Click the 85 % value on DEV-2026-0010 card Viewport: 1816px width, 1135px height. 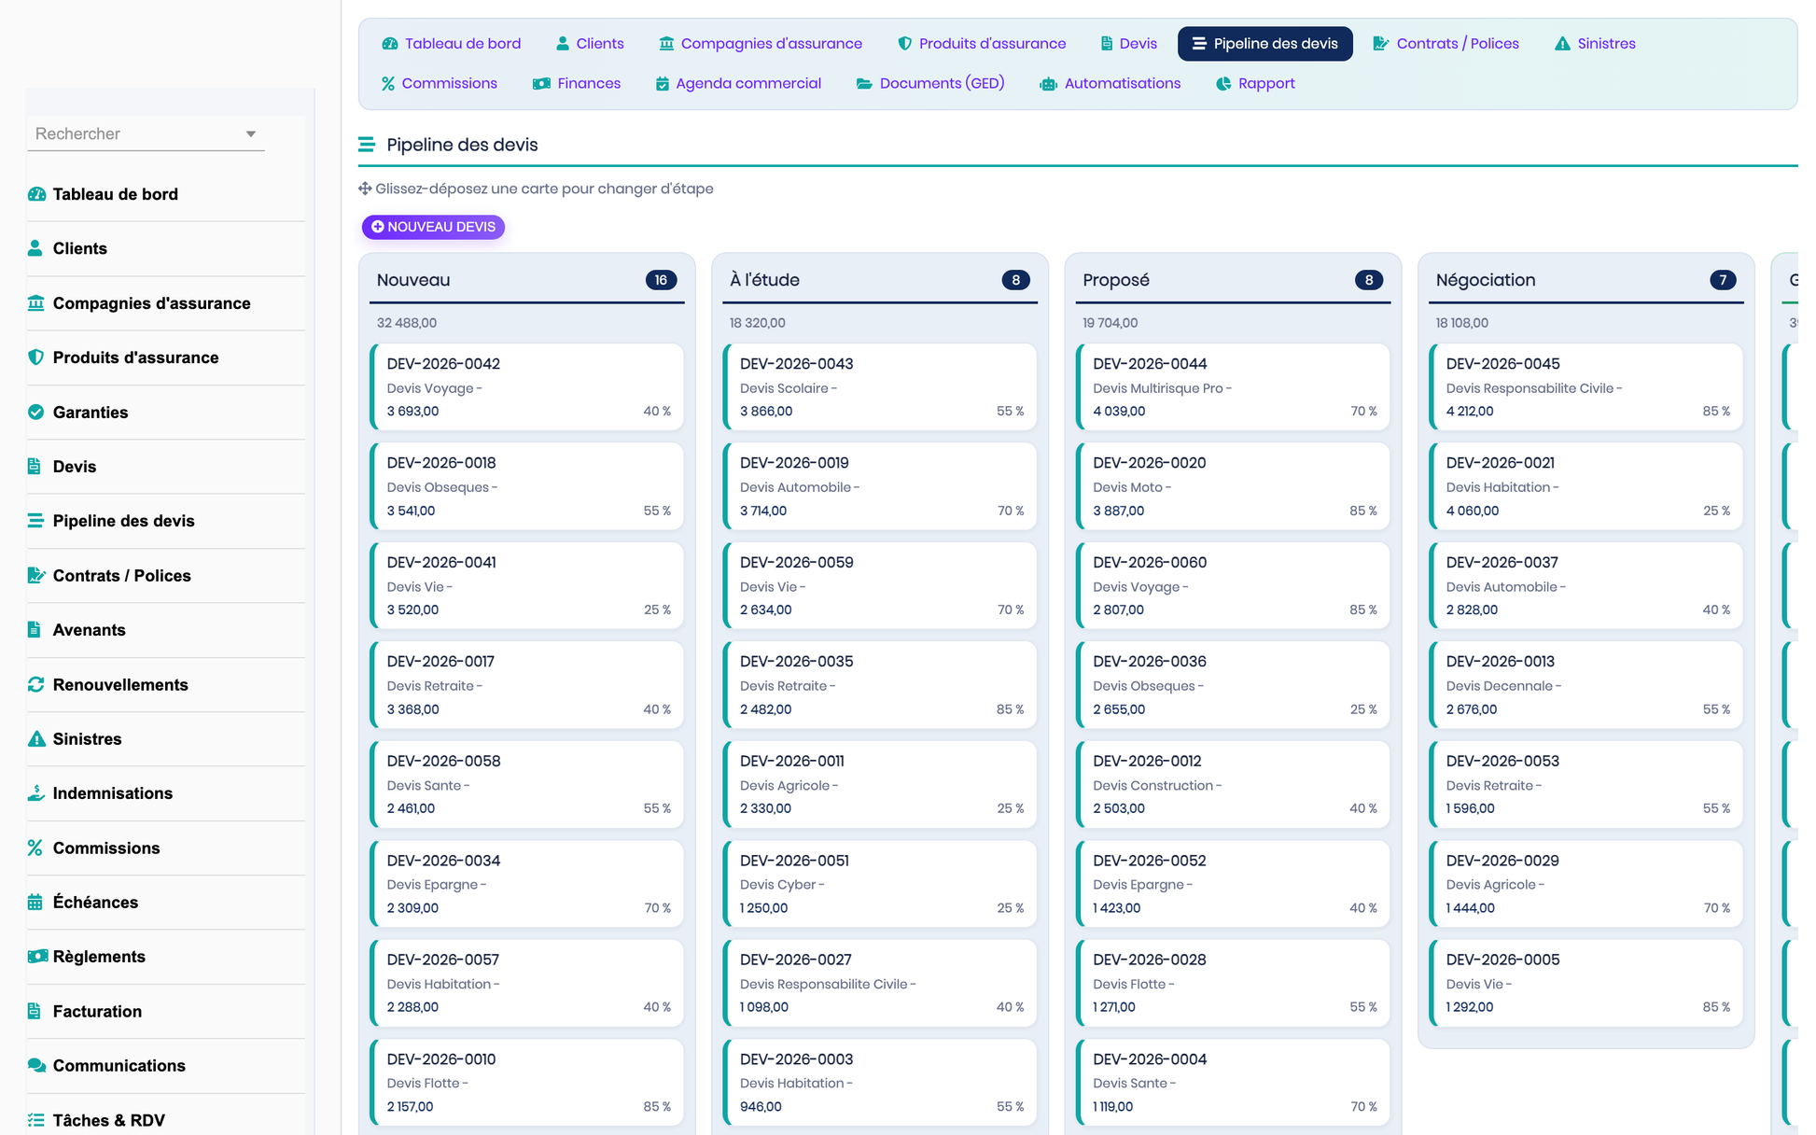click(x=657, y=1106)
